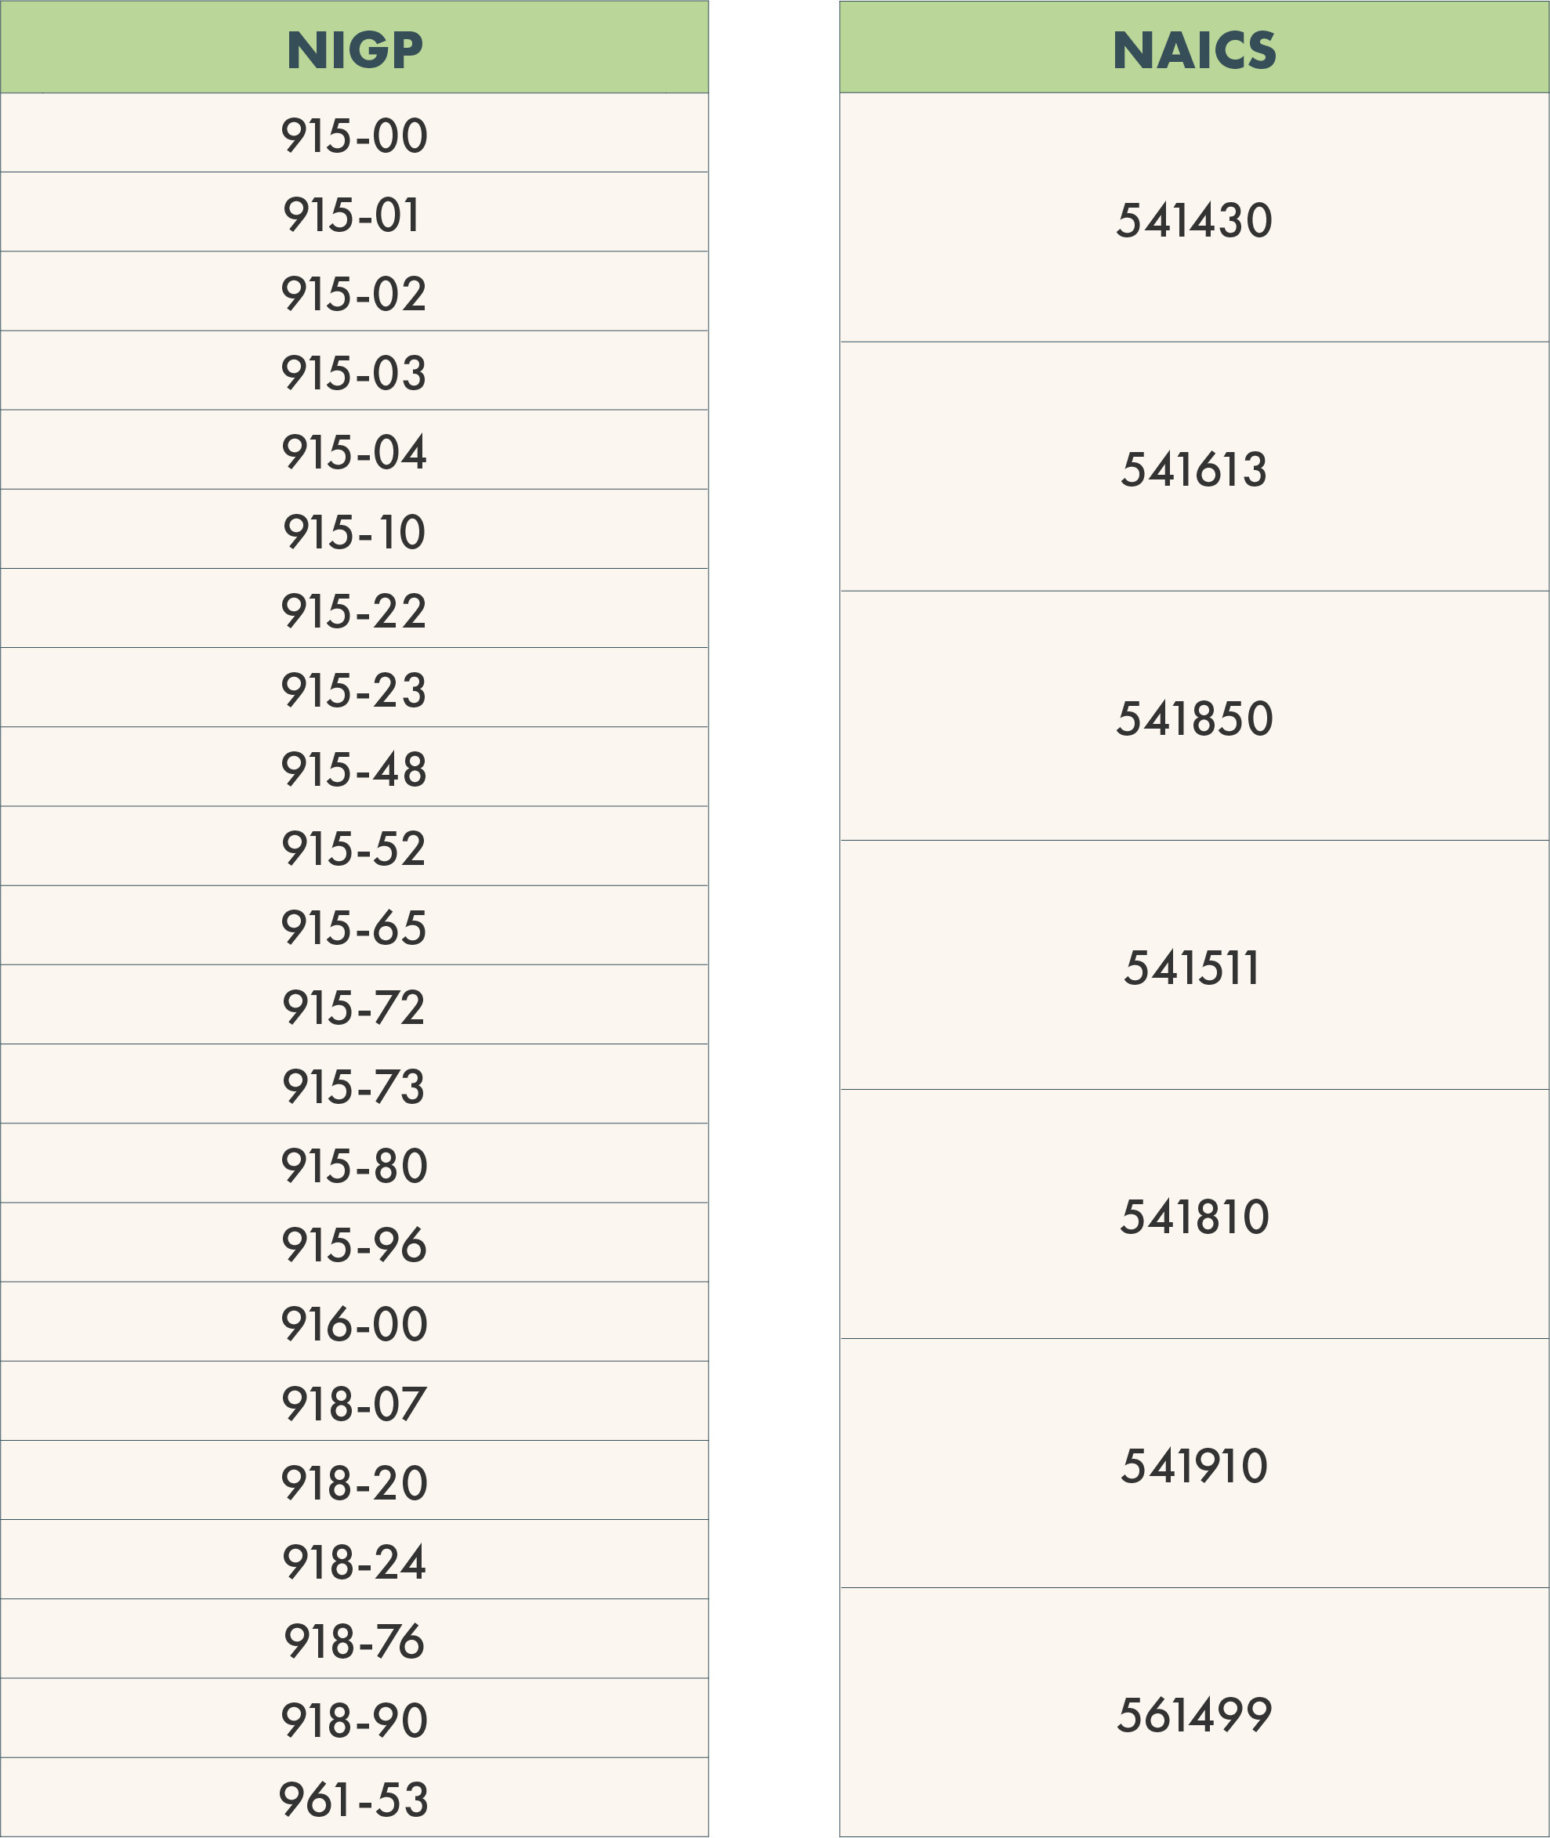Select NIGP code 915-00 cell
This screenshot has width=1550, height=1838.
pyautogui.click(x=354, y=136)
